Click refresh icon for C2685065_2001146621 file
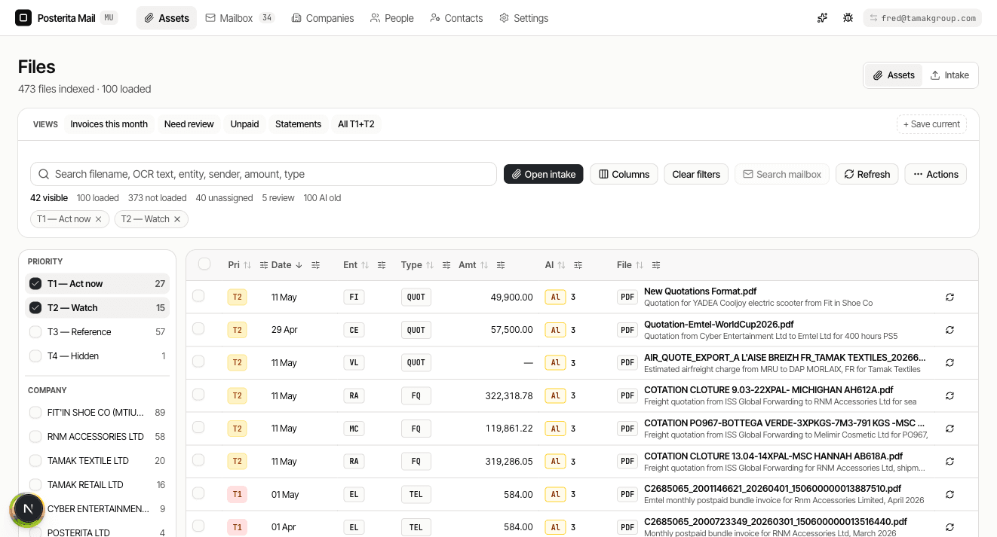 point(949,494)
